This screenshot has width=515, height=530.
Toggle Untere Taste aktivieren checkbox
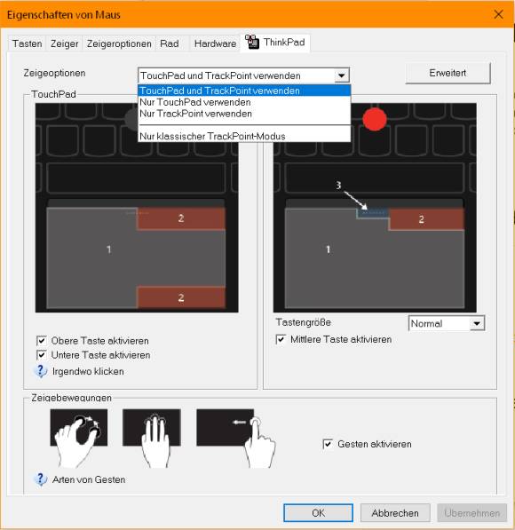(x=41, y=355)
